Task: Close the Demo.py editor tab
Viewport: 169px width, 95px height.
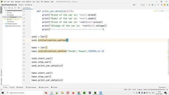Action: (x=32, y=8)
